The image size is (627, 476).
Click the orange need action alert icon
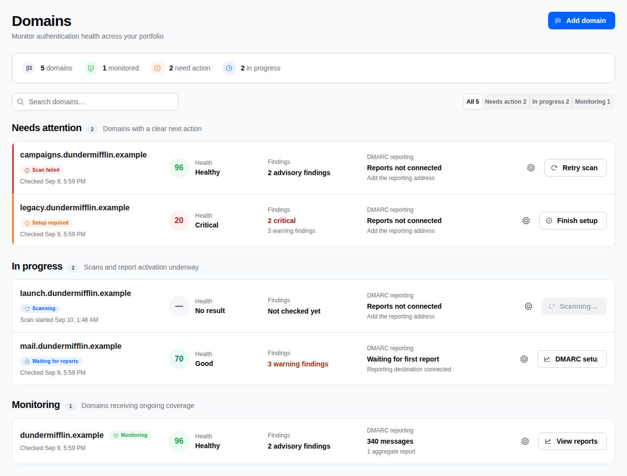point(158,68)
